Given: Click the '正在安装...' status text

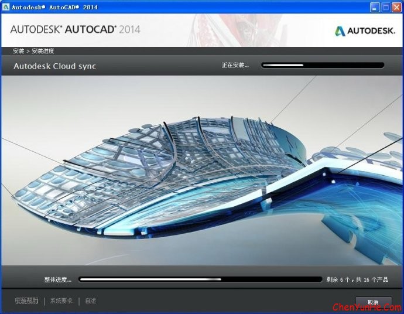Looking at the screenshot, I should (235, 65).
